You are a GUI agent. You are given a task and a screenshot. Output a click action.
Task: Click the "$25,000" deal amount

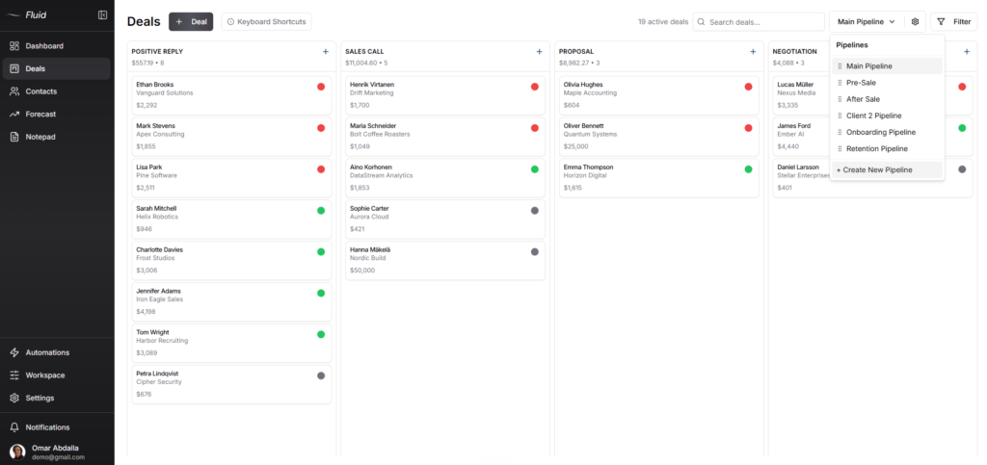(x=576, y=146)
